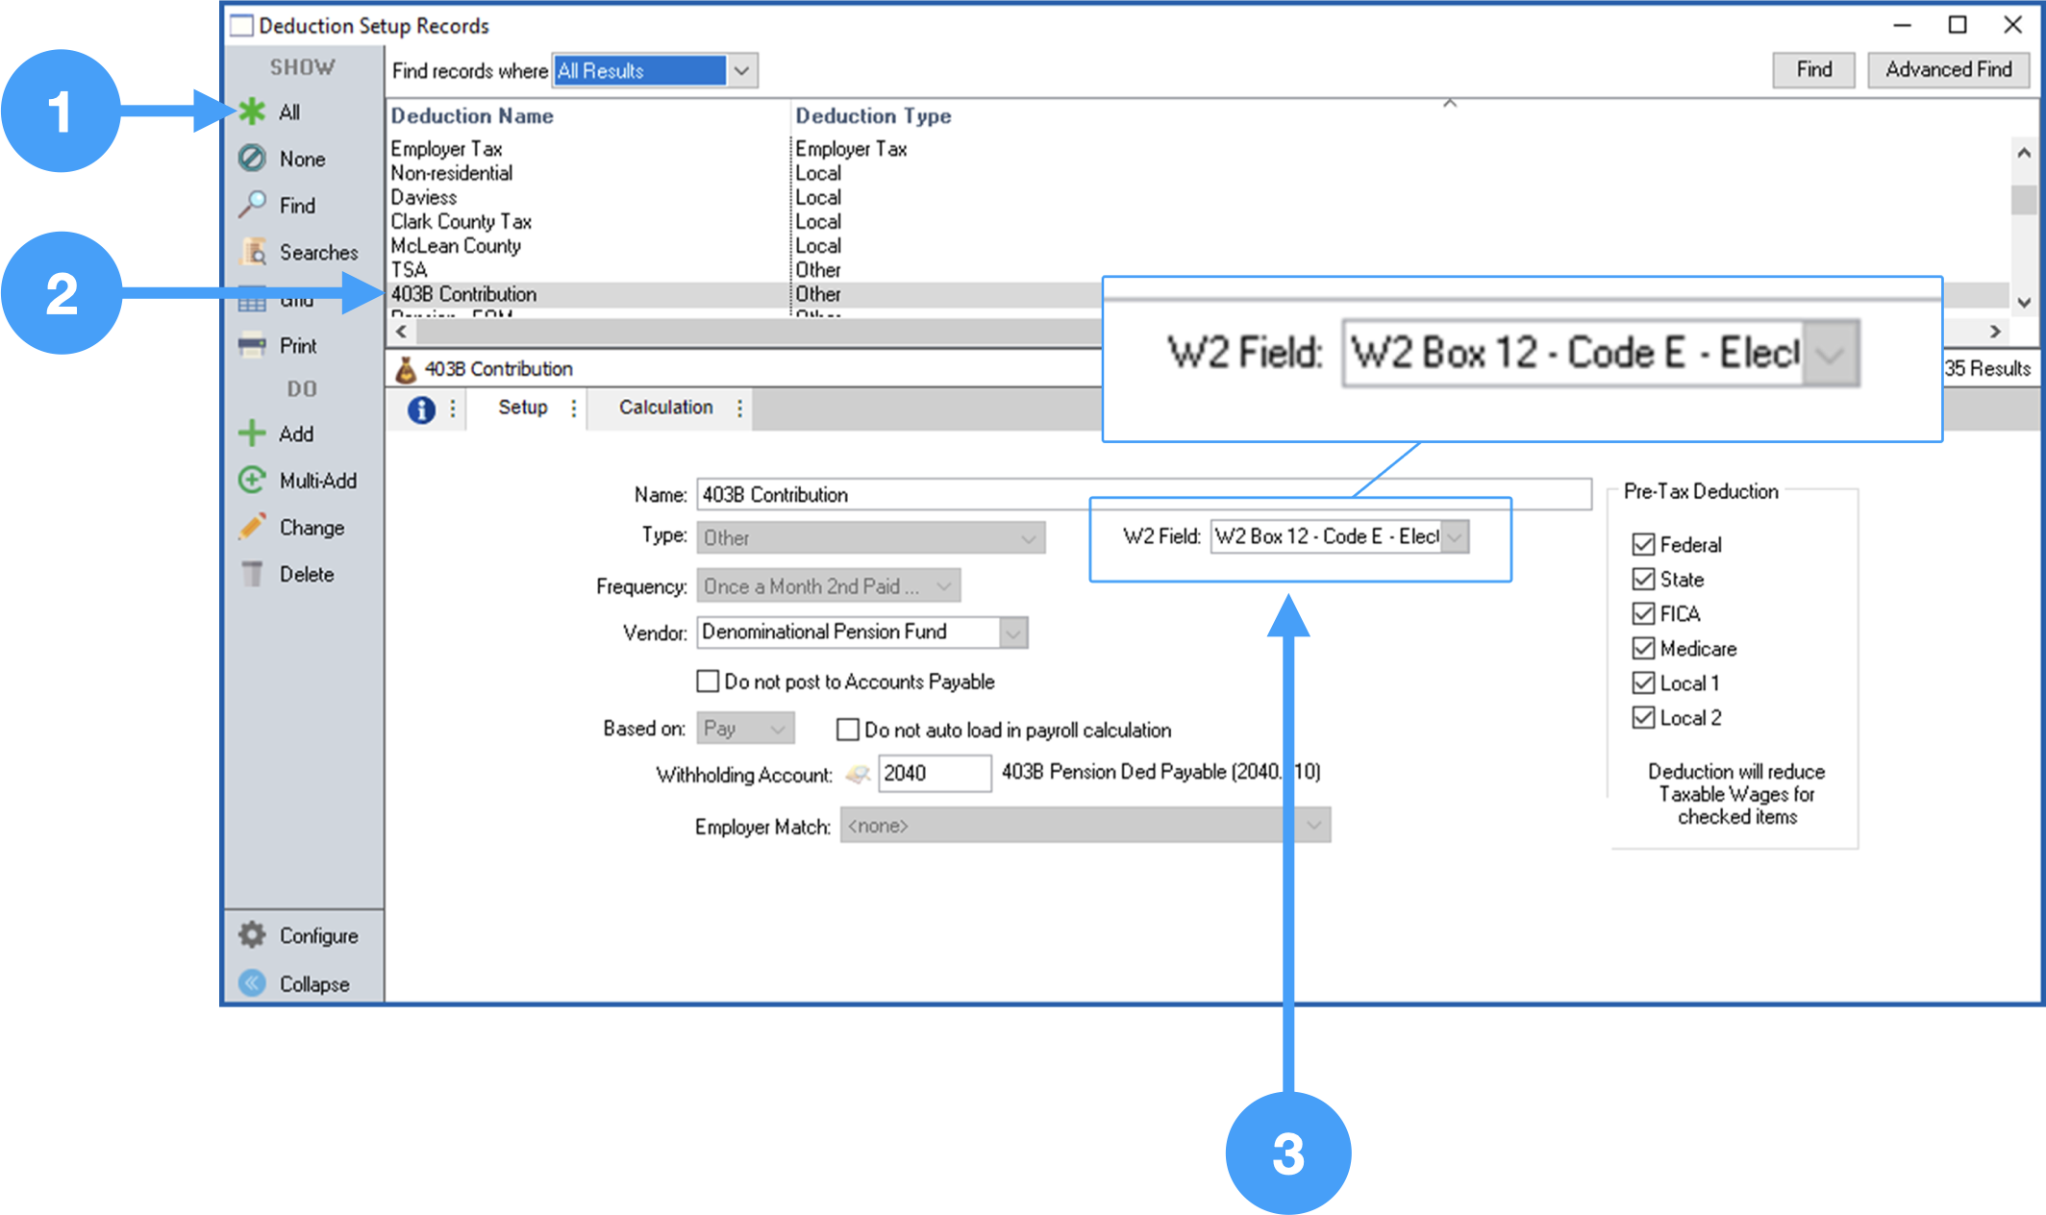The width and height of the screenshot is (2046, 1215).
Task: Expand the W2 Field dropdown
Action: point(1456,536)
